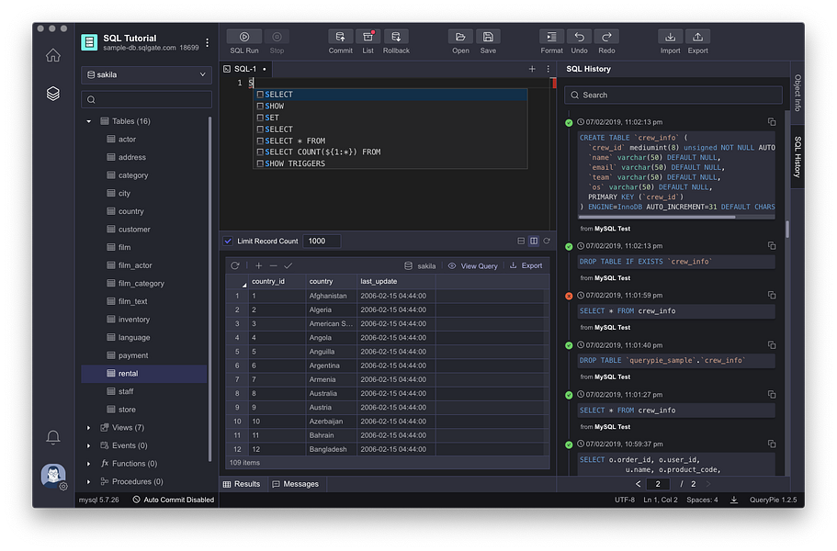Switch to vertical split layout

point(534,242)
